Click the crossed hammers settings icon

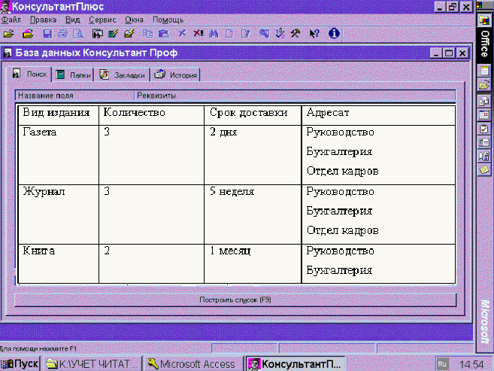tap(295, 33)
